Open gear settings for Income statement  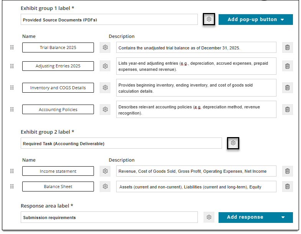pos(105,171)
